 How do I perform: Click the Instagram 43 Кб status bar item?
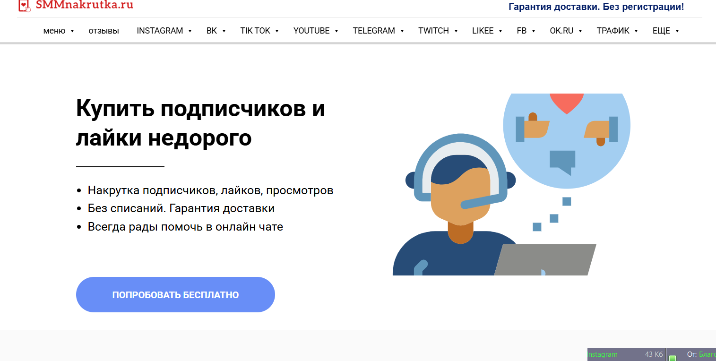[626, 354]
